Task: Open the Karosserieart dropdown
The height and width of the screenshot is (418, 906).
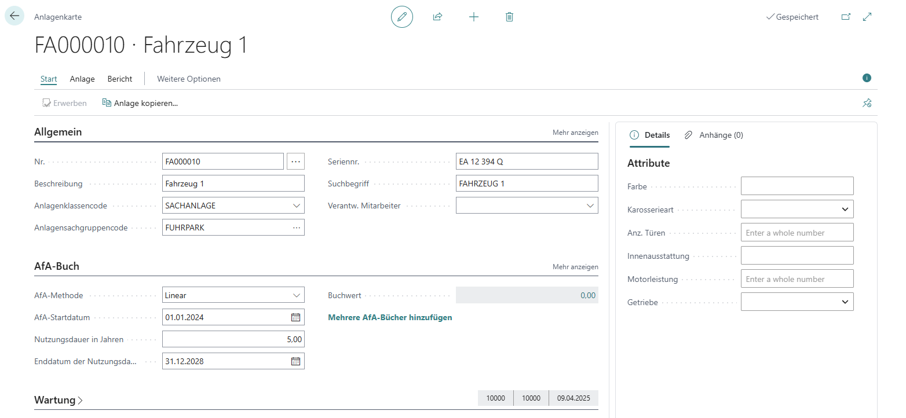Action: point(797,209)
